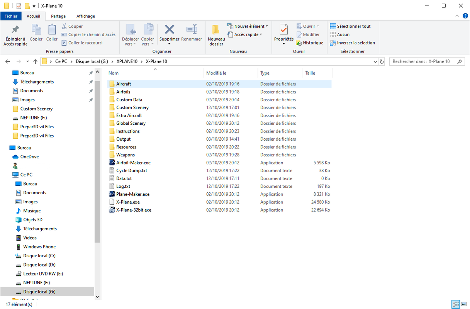Click Modifier in Ouvrir group

(x=308, y=35)
